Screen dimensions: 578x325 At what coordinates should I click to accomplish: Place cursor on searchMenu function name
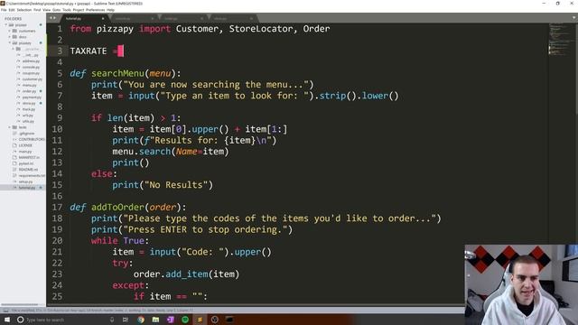tap(117, 73)
